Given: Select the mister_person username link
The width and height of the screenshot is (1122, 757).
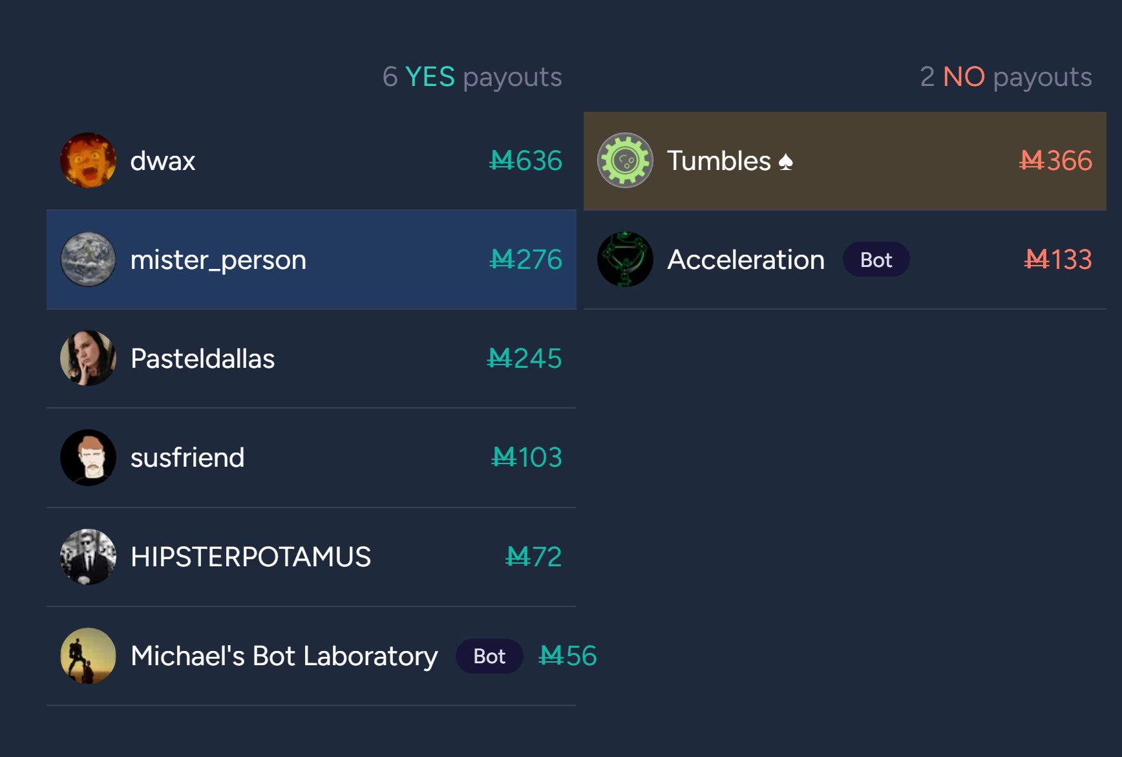Looking at the screenshot, I should [218, 260].
